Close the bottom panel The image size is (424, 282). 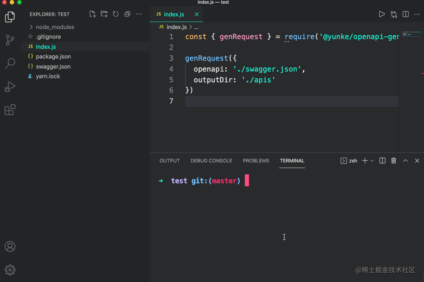click(417, 161)
